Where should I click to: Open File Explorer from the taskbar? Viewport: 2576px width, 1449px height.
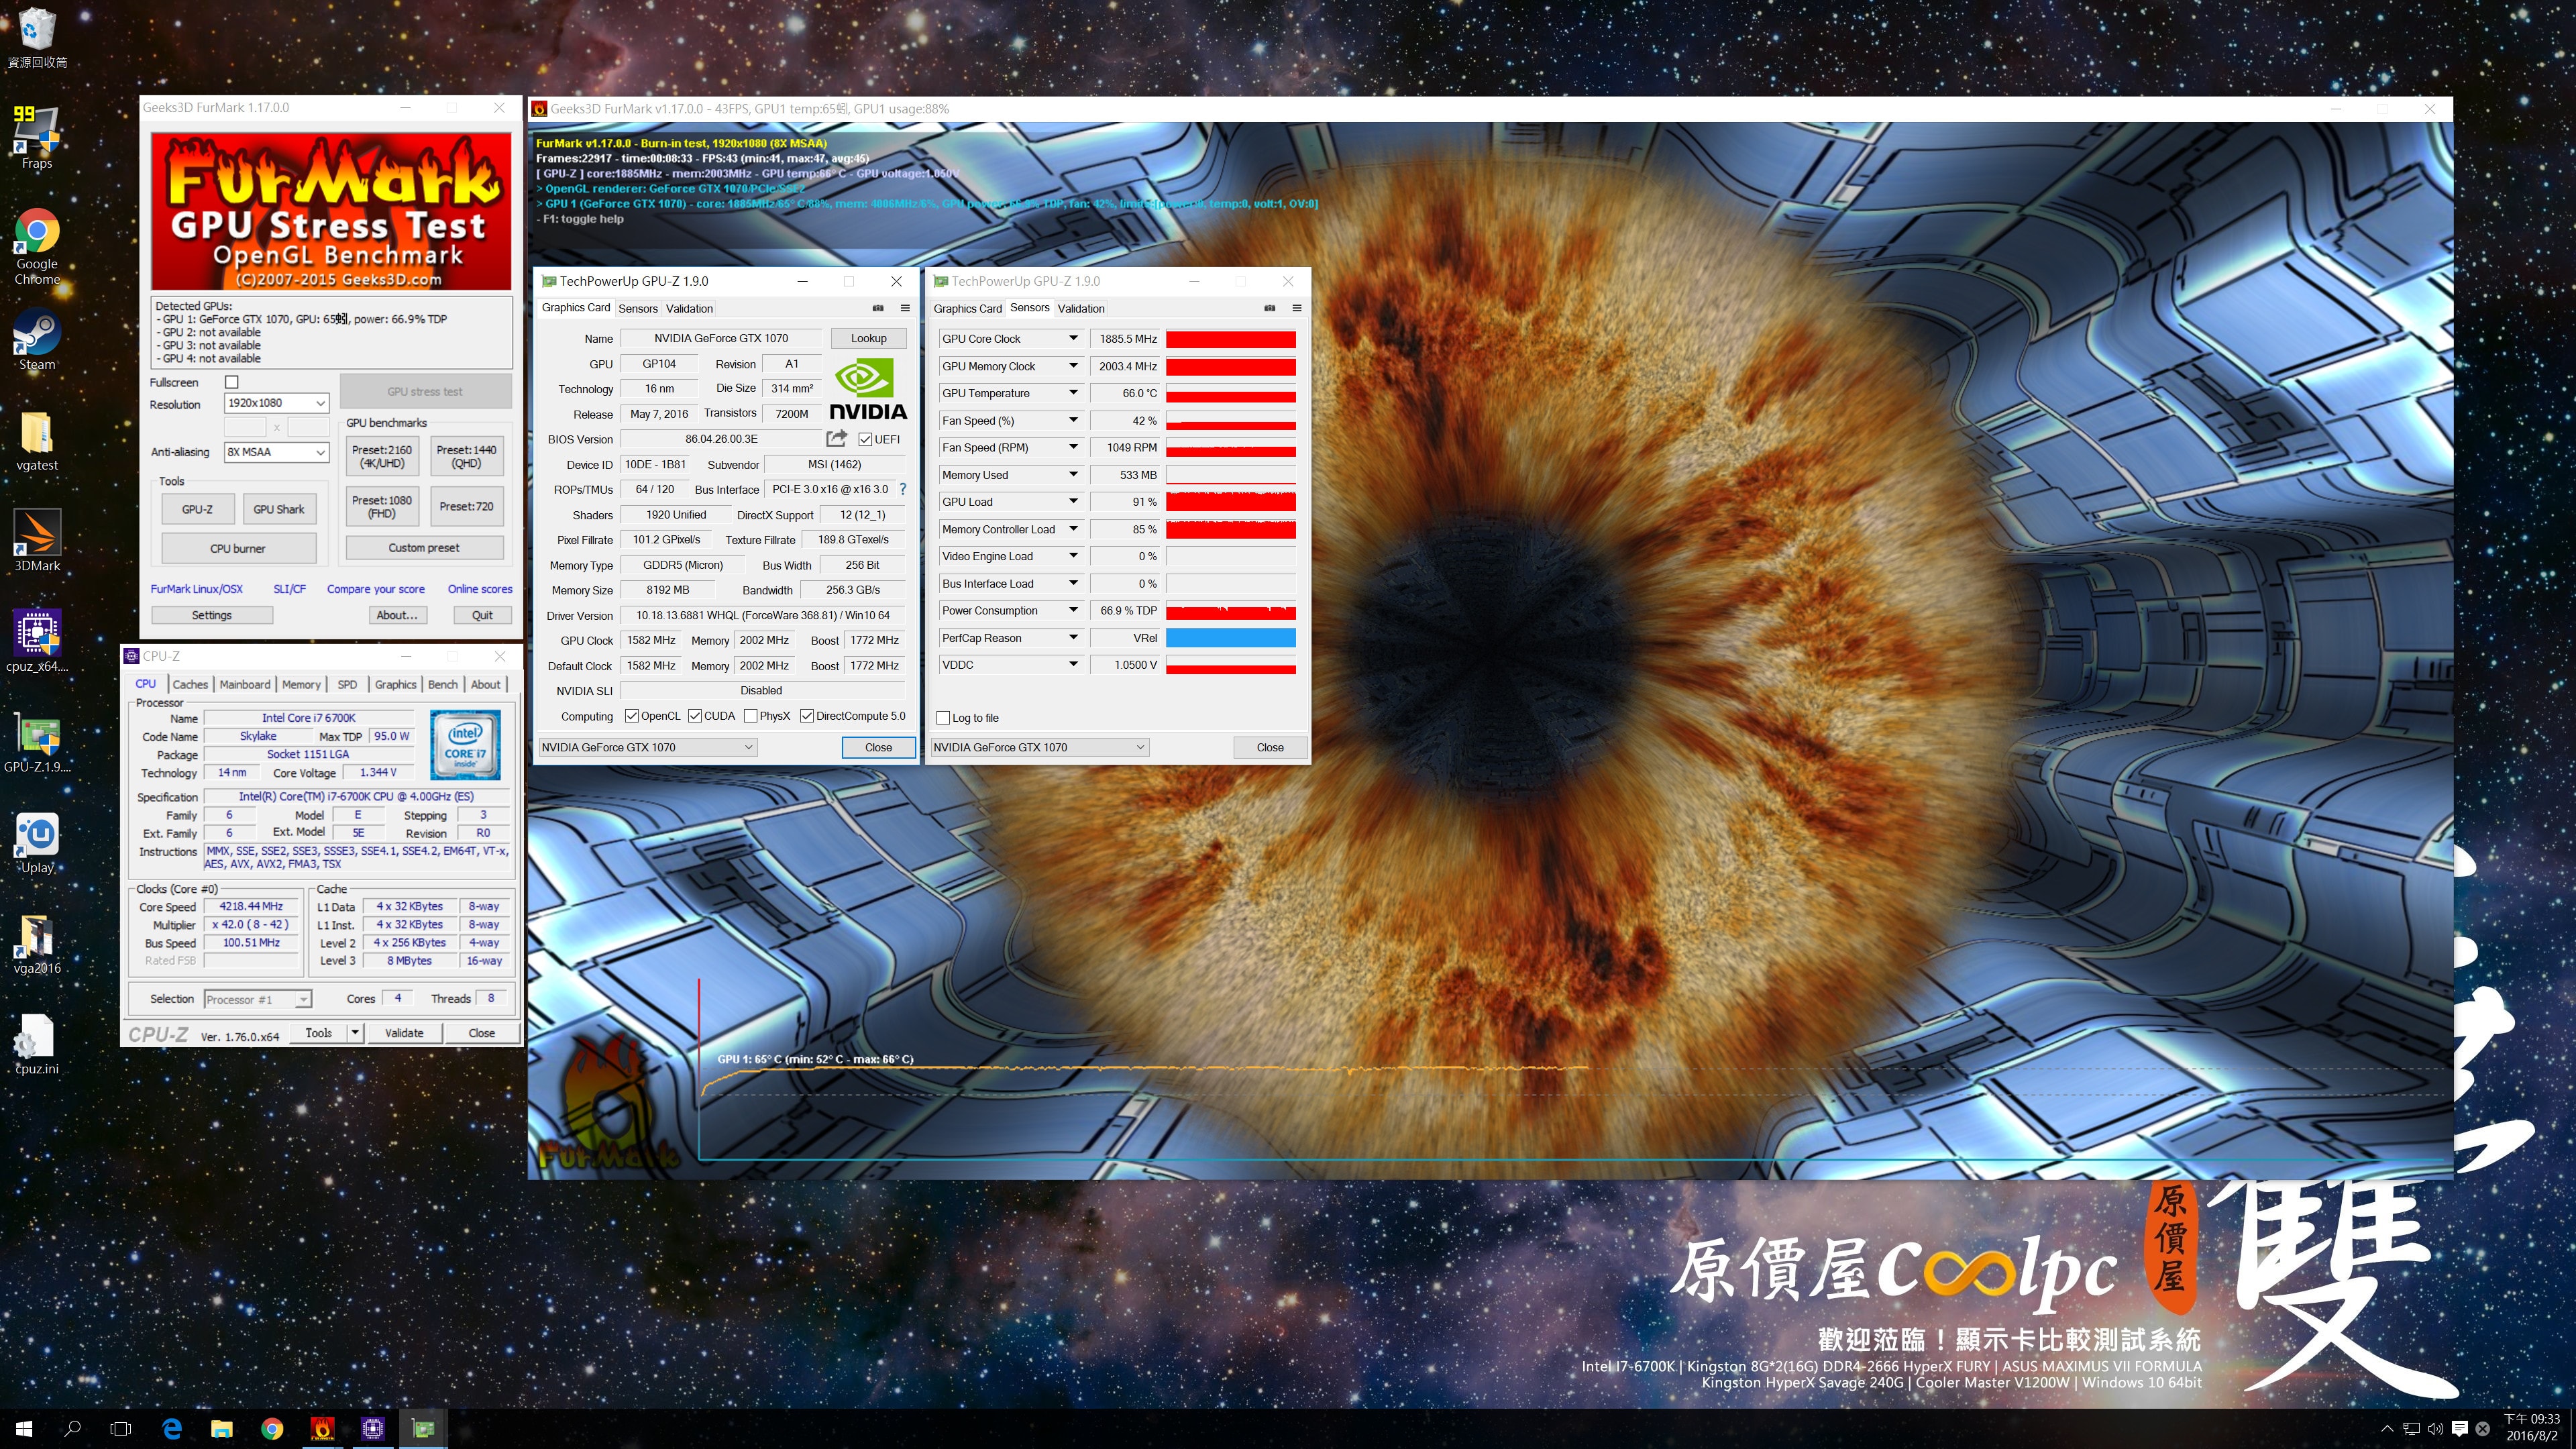(222, 1429)
